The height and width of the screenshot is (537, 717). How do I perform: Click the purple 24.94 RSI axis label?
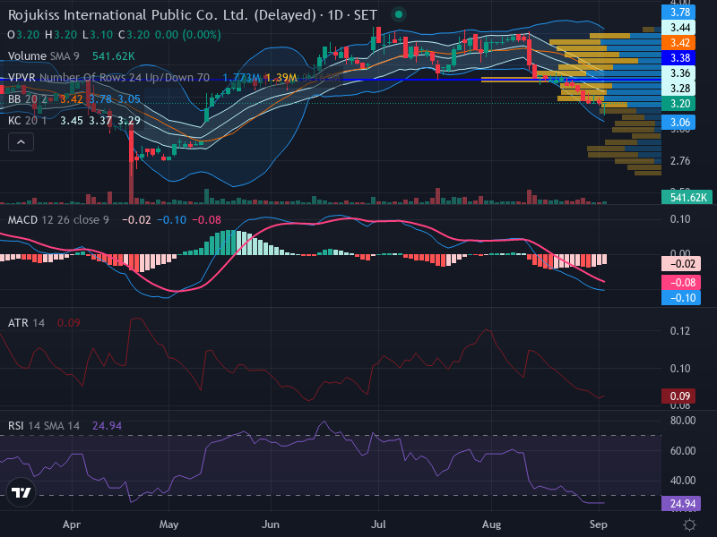click(681, 504)
